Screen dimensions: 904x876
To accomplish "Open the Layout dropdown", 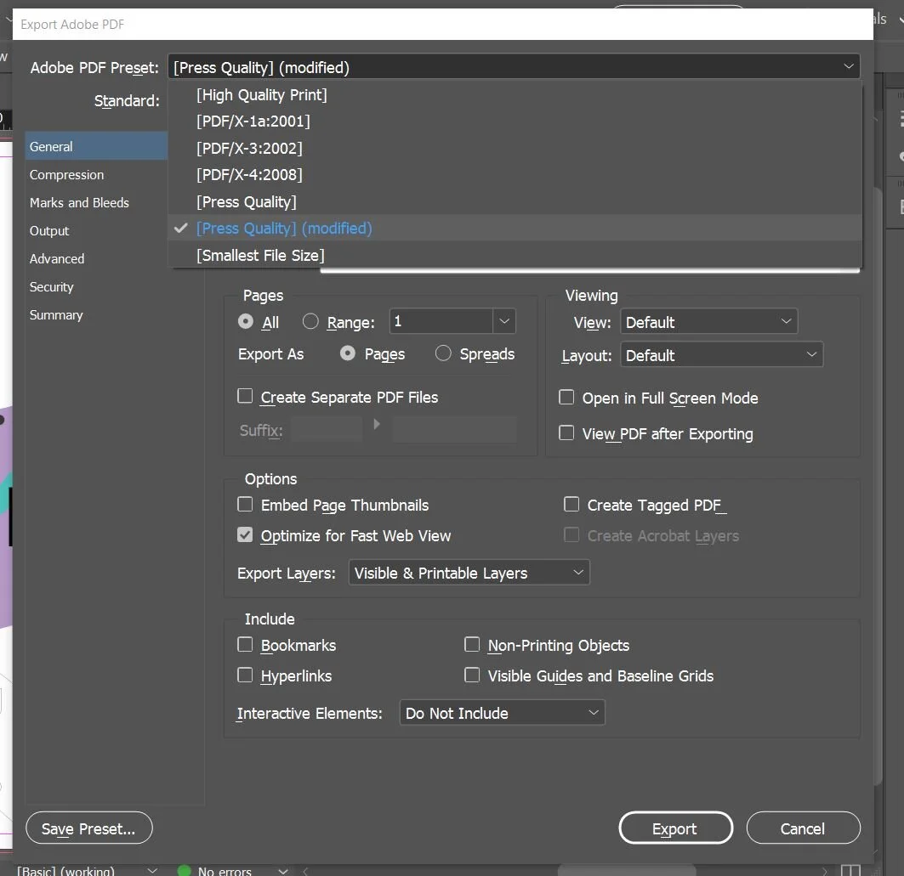I will [721, 355].
